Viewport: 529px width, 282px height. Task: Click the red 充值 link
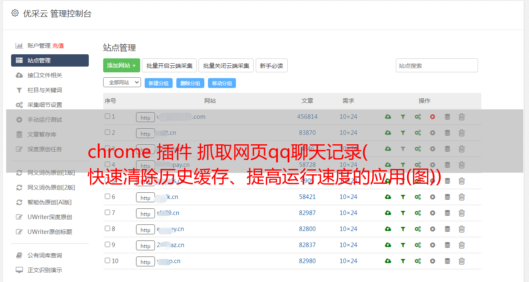click(x=58, y=46)
